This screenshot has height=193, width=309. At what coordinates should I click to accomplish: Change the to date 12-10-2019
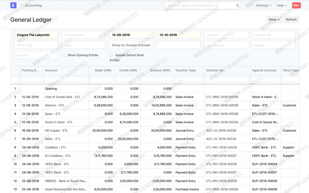pos(179,35)
